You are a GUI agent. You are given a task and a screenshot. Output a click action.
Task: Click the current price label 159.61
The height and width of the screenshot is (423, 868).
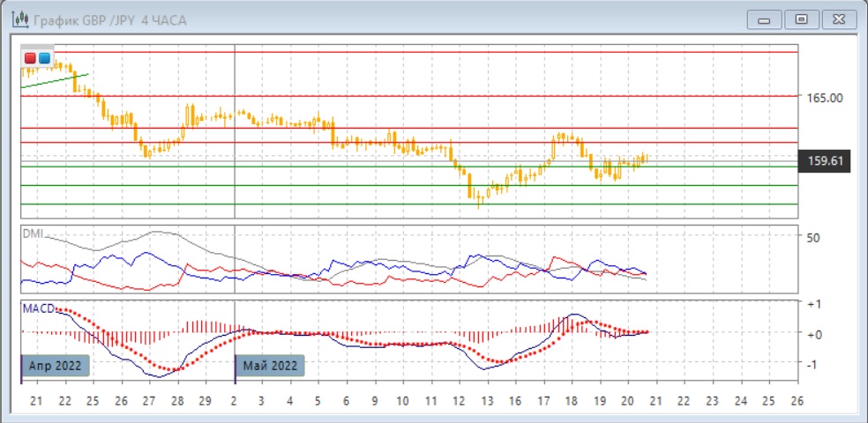tap(824, 161)
